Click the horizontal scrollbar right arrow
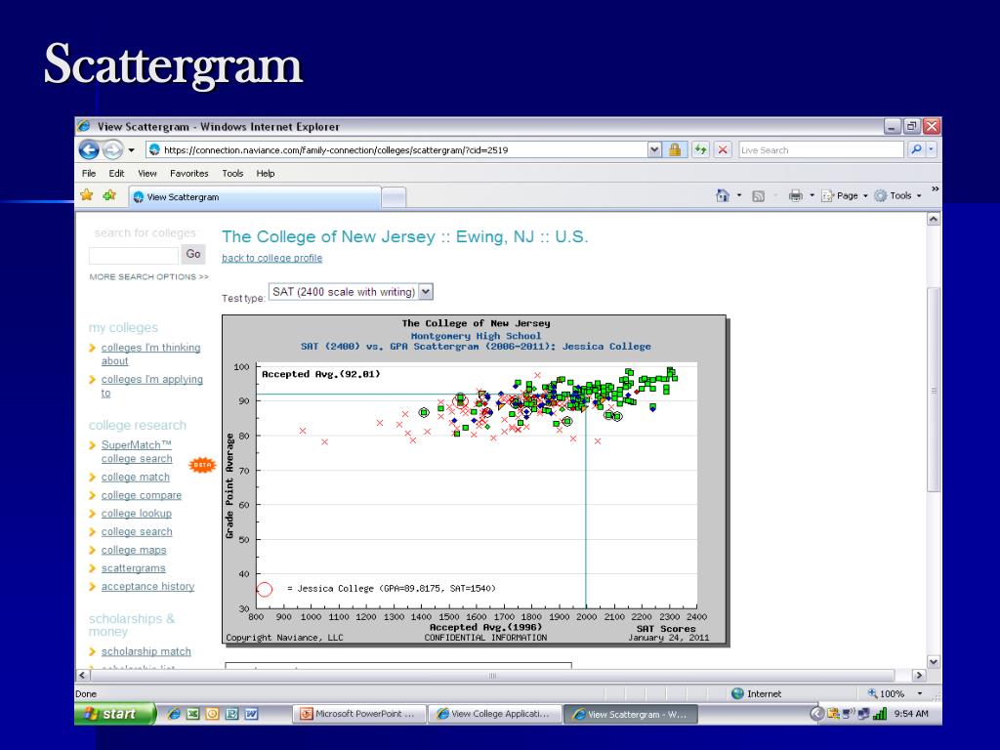This screenshot has height=750, width=1000. 919,675
